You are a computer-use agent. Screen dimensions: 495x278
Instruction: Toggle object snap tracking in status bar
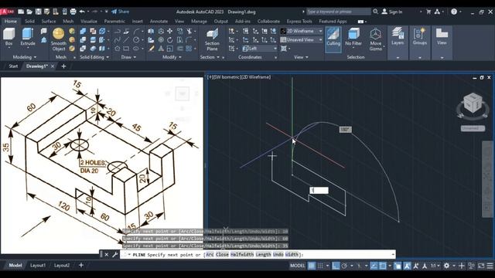coord(374,266)
